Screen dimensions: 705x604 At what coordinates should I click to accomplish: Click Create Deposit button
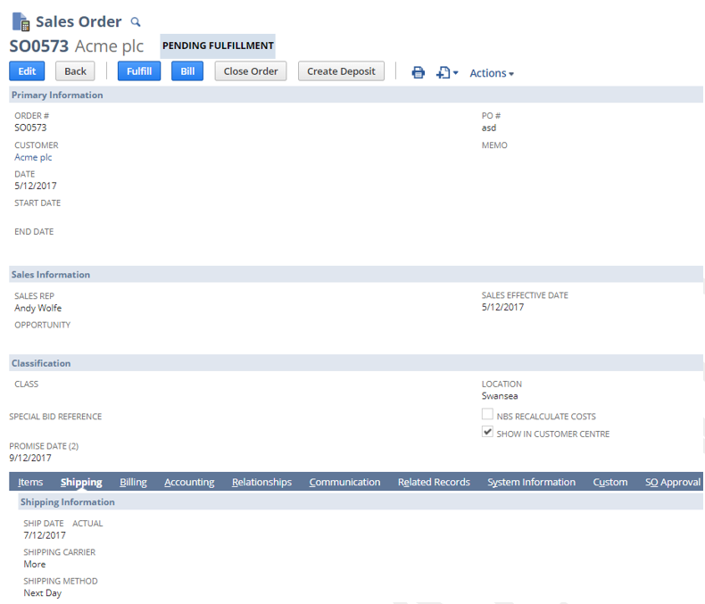click(x=340, y=71)
